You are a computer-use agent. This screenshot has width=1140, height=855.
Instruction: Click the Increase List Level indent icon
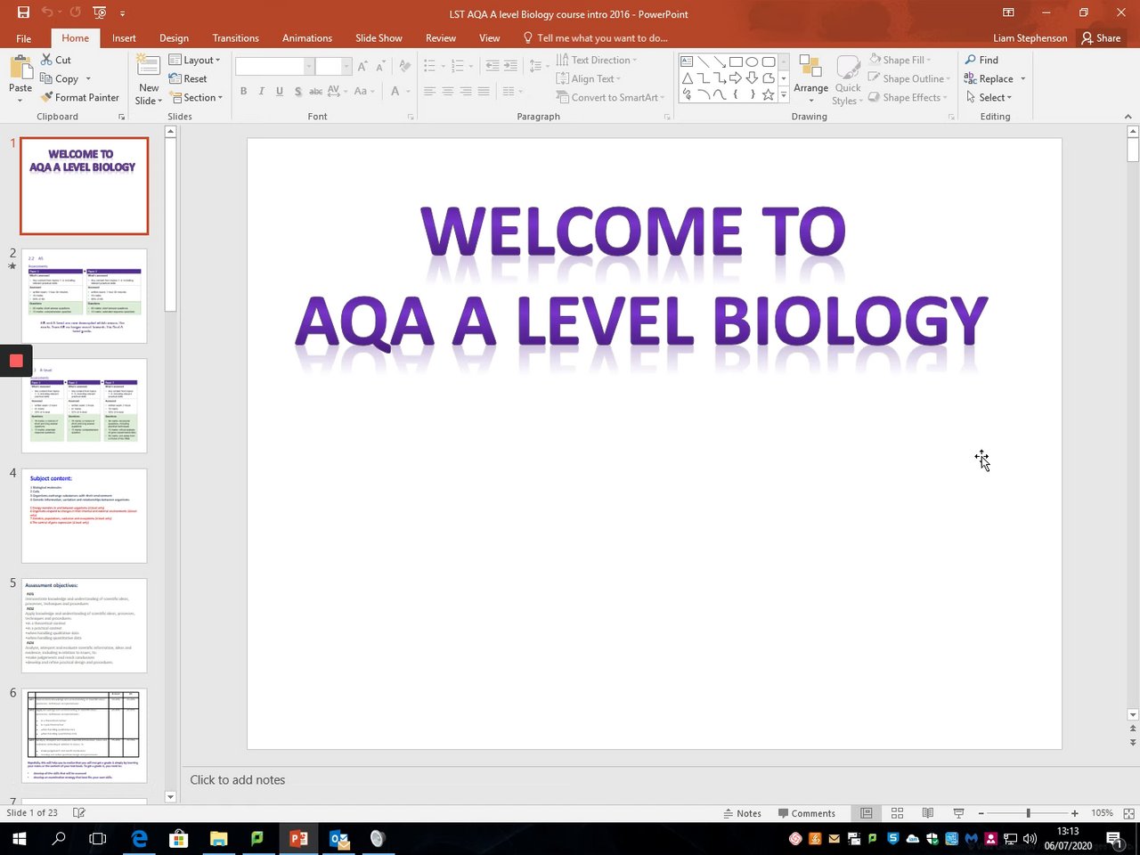pyautogui.click(x=510, y=66)
